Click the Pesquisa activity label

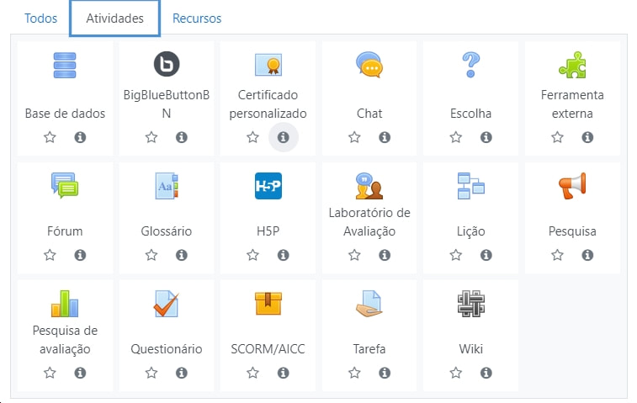(572, 231)
